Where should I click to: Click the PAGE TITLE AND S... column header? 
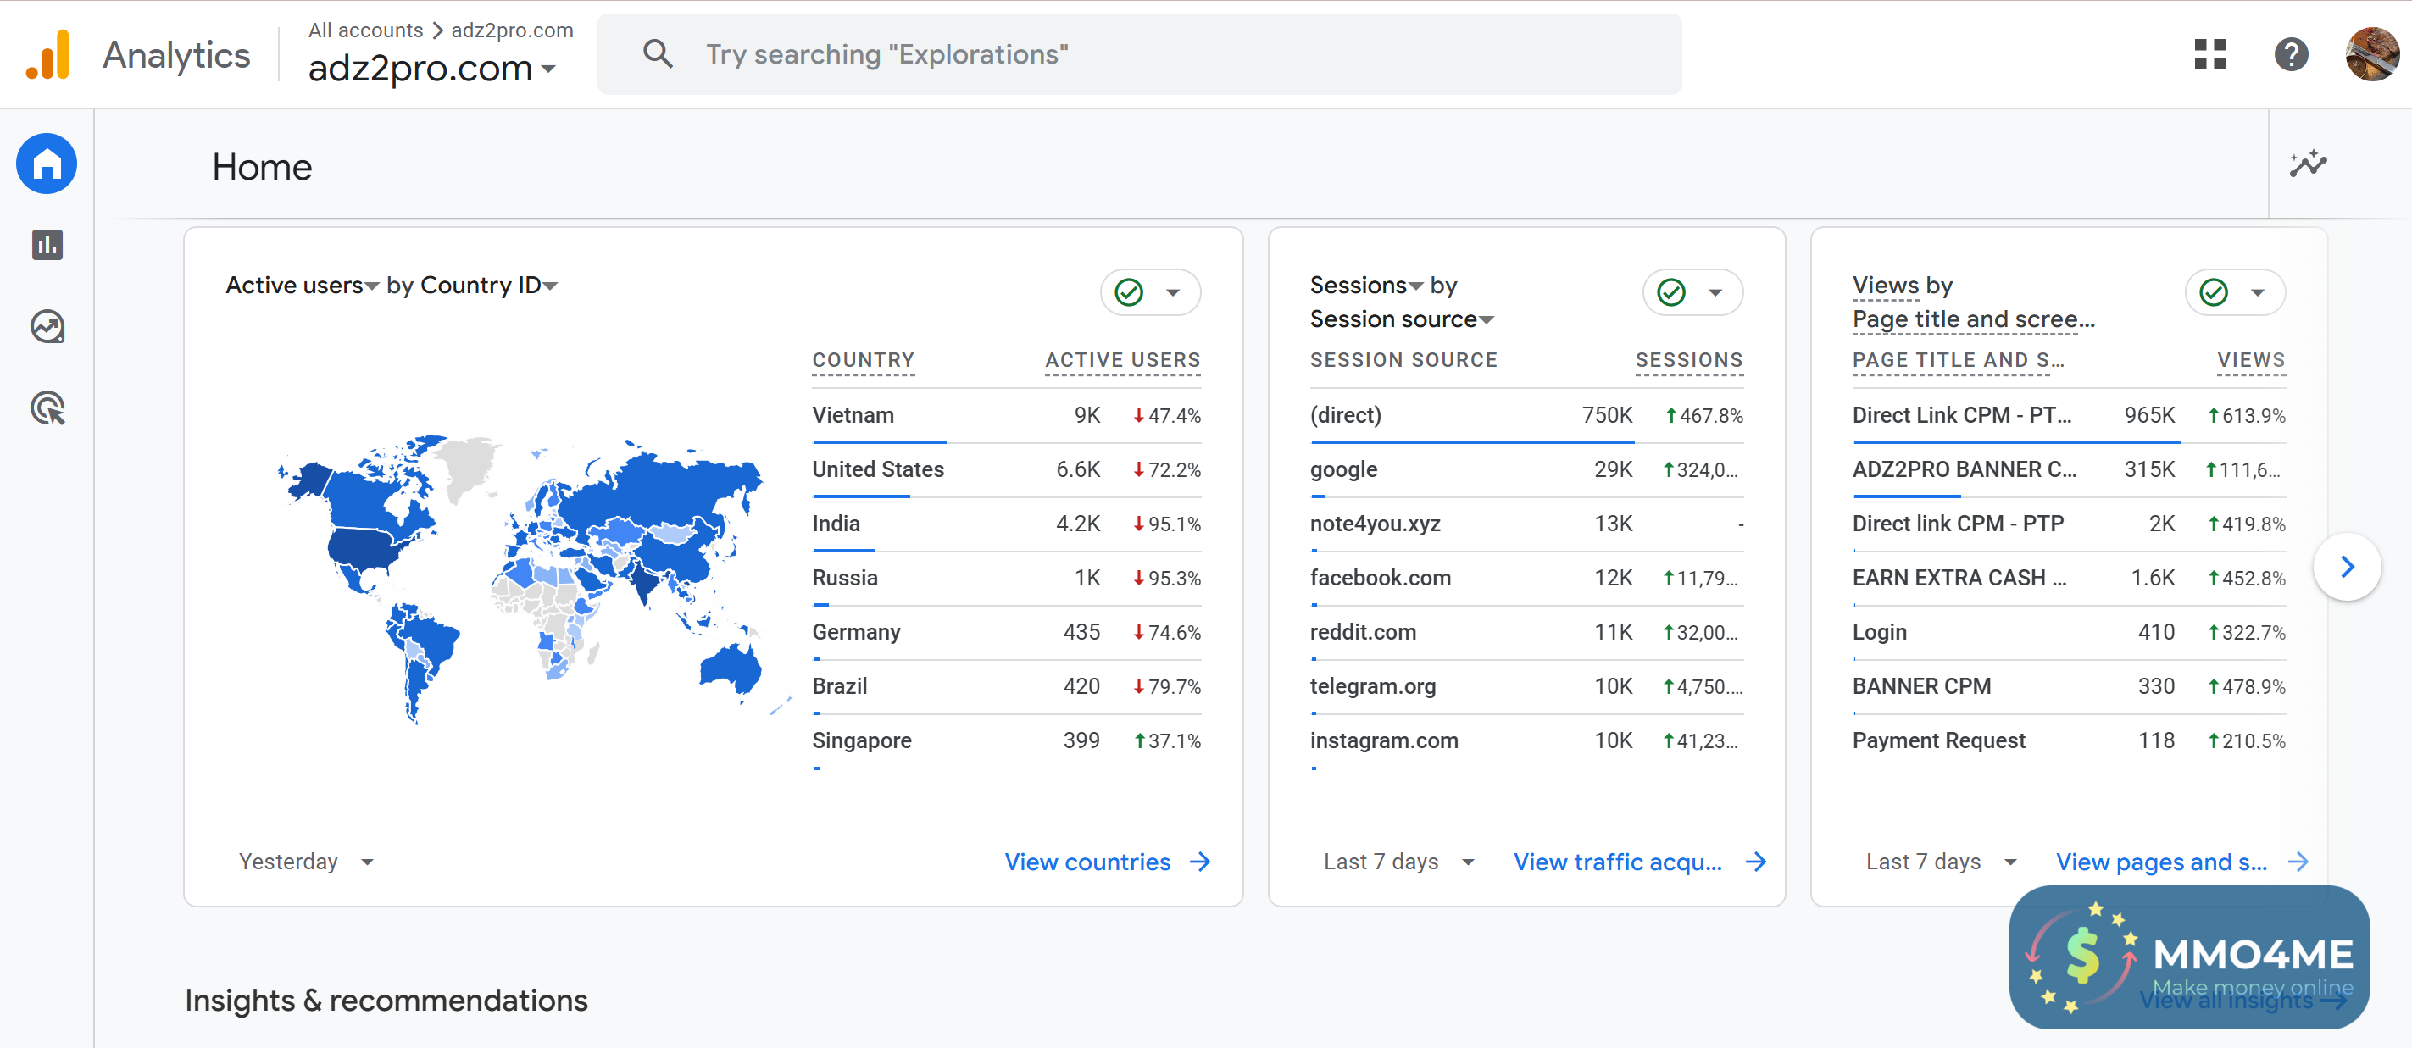point(1958,360)
